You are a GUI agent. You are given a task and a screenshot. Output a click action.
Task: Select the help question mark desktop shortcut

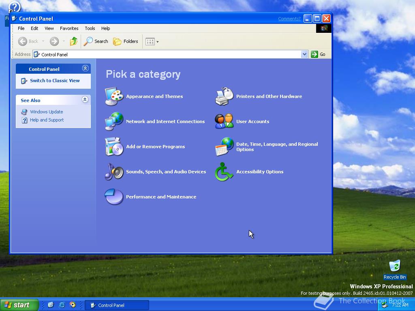14,7
